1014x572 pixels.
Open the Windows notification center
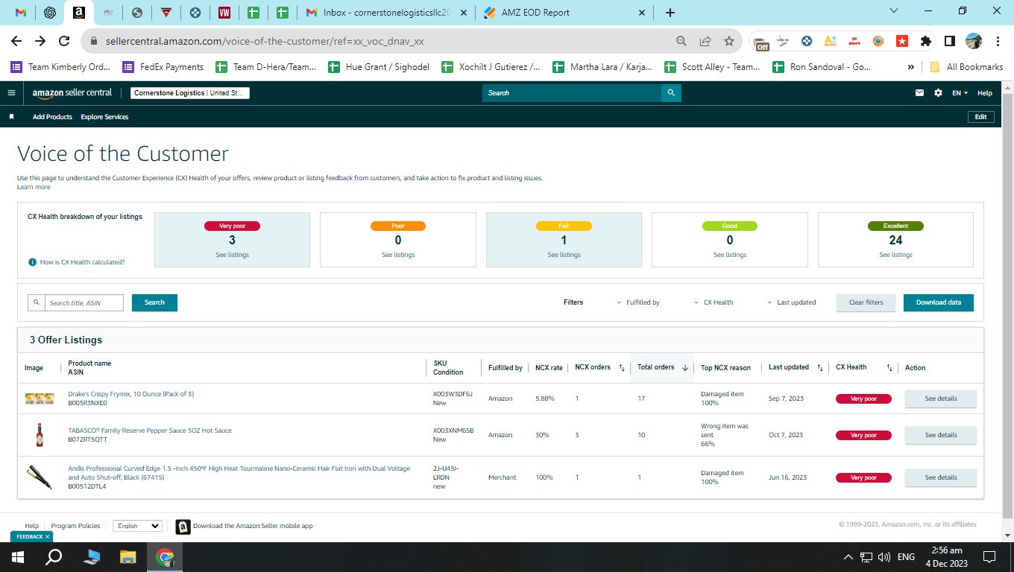click(989, 557)
